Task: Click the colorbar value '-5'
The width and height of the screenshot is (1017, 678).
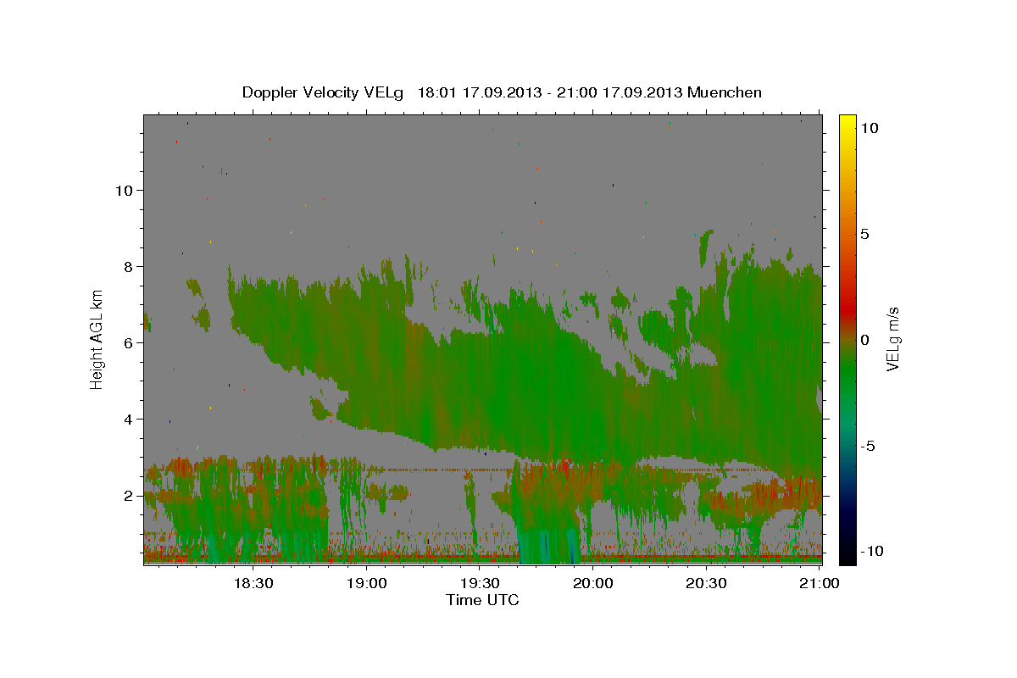Action: [867, 445]
